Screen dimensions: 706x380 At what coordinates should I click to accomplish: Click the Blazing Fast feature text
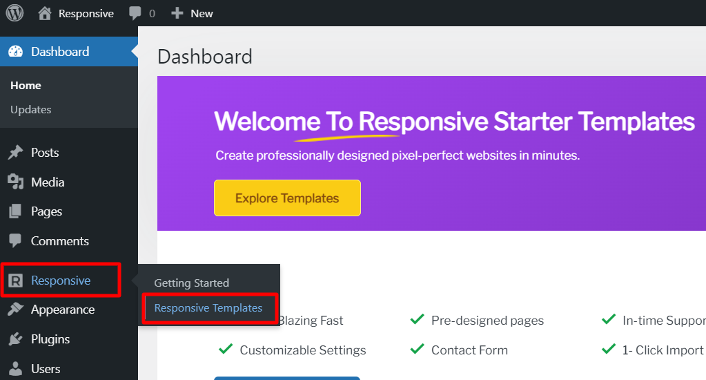pos(311,321)
